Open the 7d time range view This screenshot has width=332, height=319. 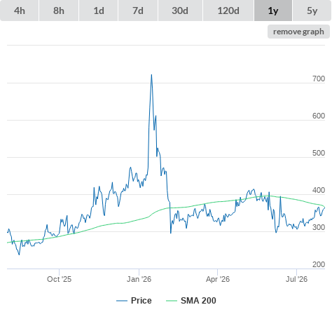[138, 11]
